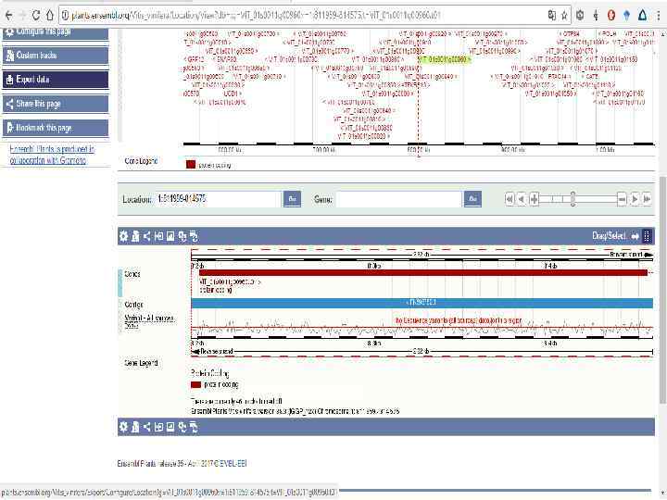Click reset track order icon in lower toolbar

[194, 427]
